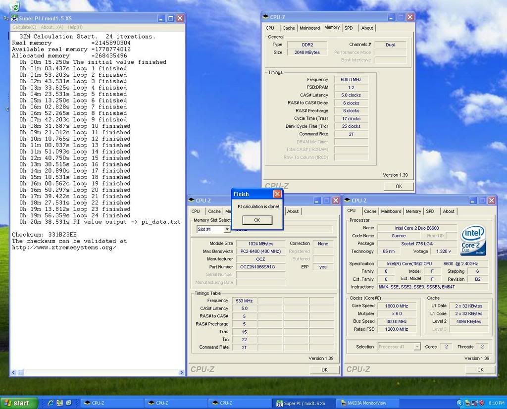The width and height of the screenshot is (507, 409).
Task: Click the Loop 24 finished line
Action: point(75,216)
